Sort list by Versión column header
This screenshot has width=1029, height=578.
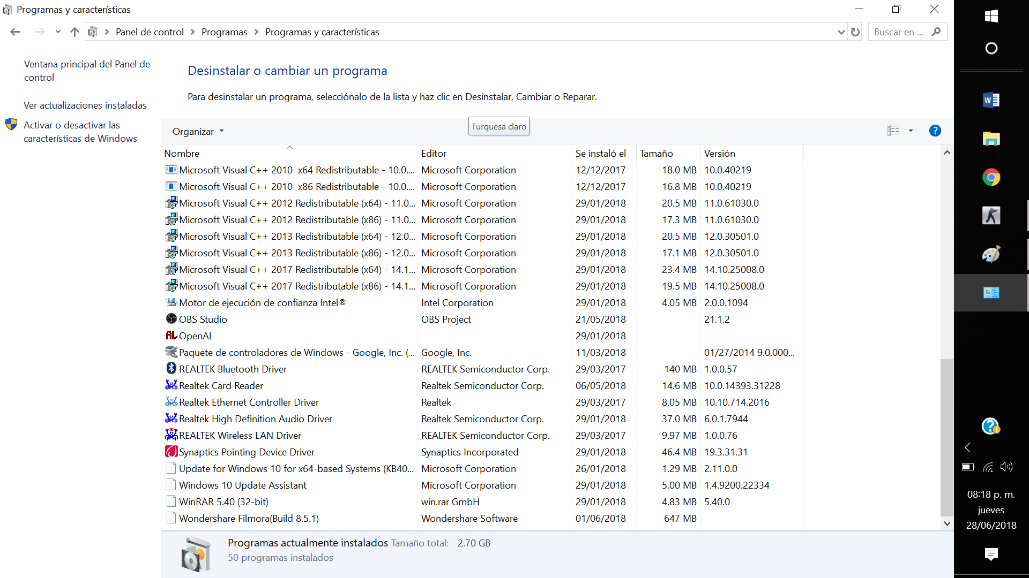coord(752,153)
